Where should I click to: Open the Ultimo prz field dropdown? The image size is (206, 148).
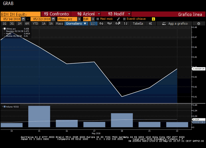[79, 19]
